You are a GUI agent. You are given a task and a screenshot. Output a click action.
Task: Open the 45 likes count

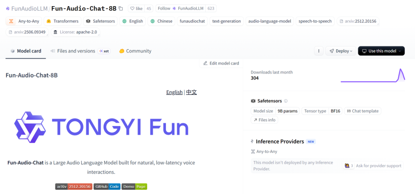(149, 8)
